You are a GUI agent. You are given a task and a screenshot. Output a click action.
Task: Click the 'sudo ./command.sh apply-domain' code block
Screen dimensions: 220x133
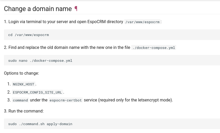tap(112, 124)
